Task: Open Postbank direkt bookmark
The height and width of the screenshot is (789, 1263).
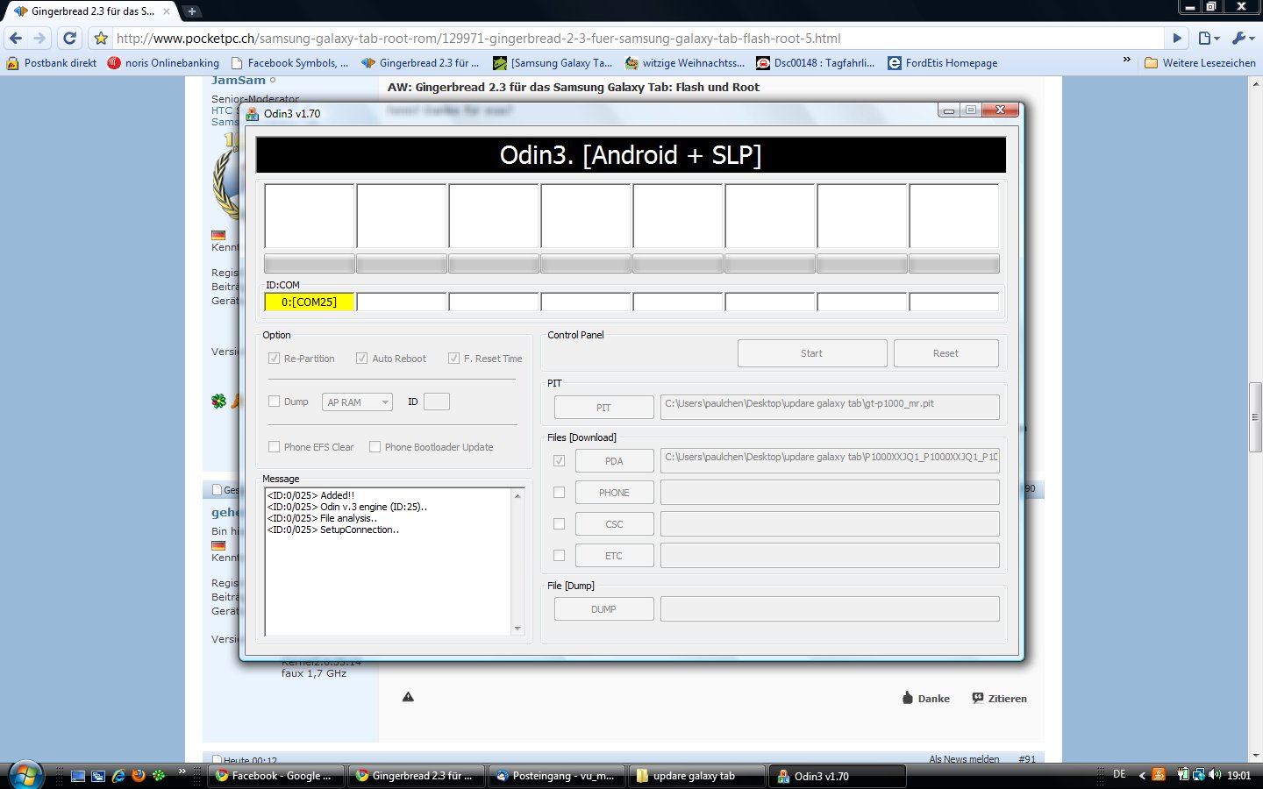Action: [52, 63]
